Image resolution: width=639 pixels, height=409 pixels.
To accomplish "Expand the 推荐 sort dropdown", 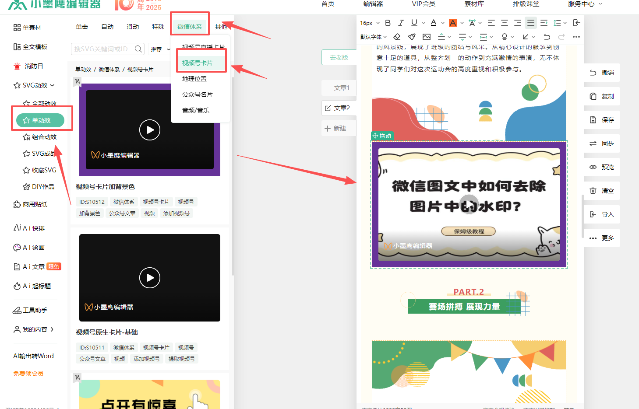I will pyautogui.click(x=160, y=49).
